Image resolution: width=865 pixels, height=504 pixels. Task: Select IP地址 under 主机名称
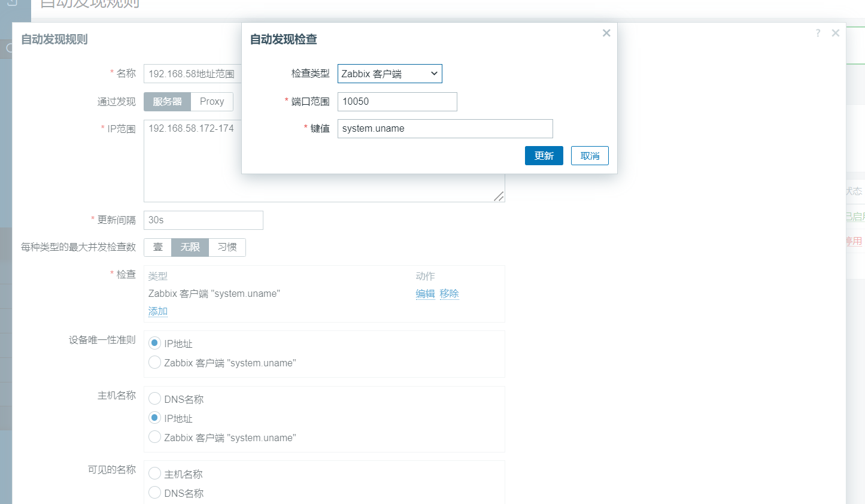pos(154,418)
